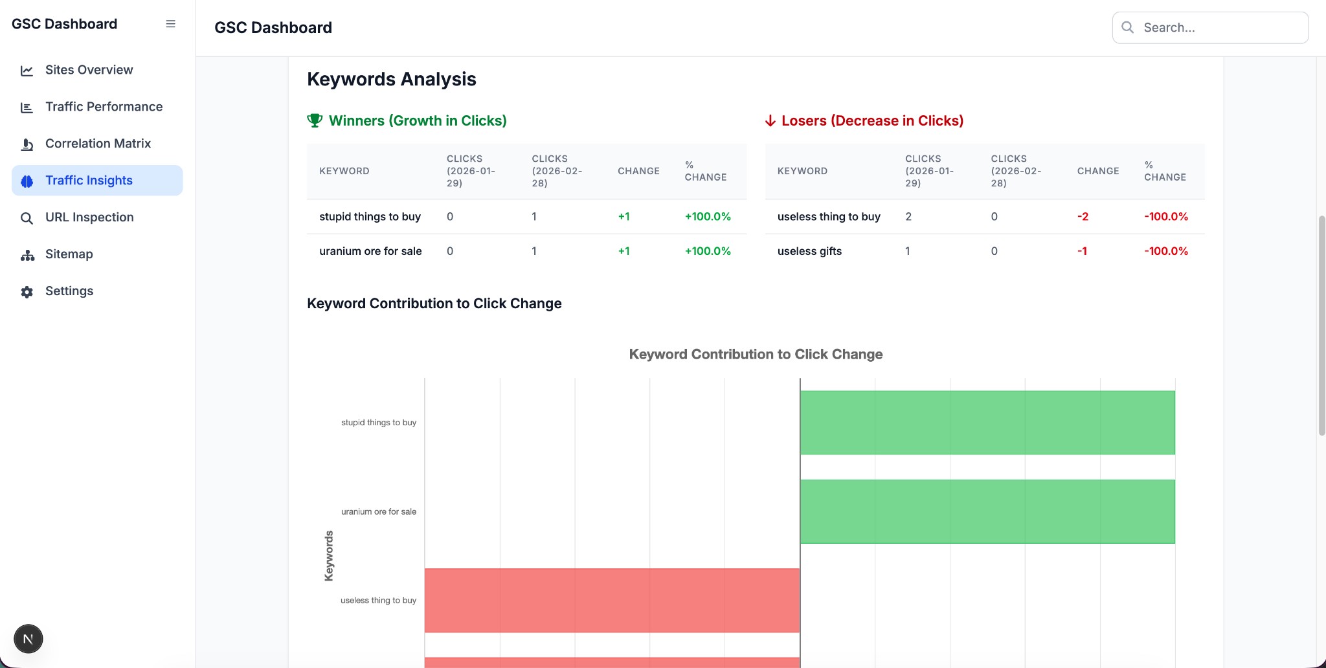Click the page vertical scrollbar thumb

coord(1321,326)
